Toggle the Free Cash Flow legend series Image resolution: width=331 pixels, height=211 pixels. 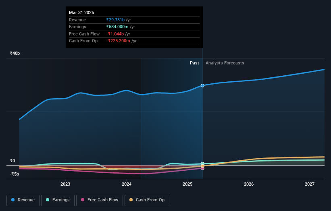click(100, 200)
